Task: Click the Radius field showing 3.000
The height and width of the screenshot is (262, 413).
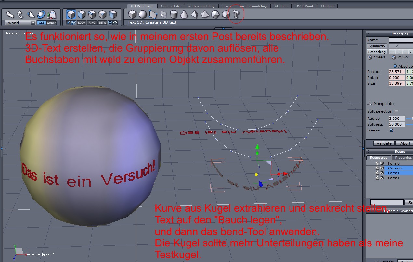Action: [x=397, y=119]
